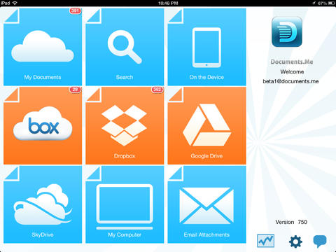
Task: Click the chat speech bubble icon
Action: [x=320, y=241]
